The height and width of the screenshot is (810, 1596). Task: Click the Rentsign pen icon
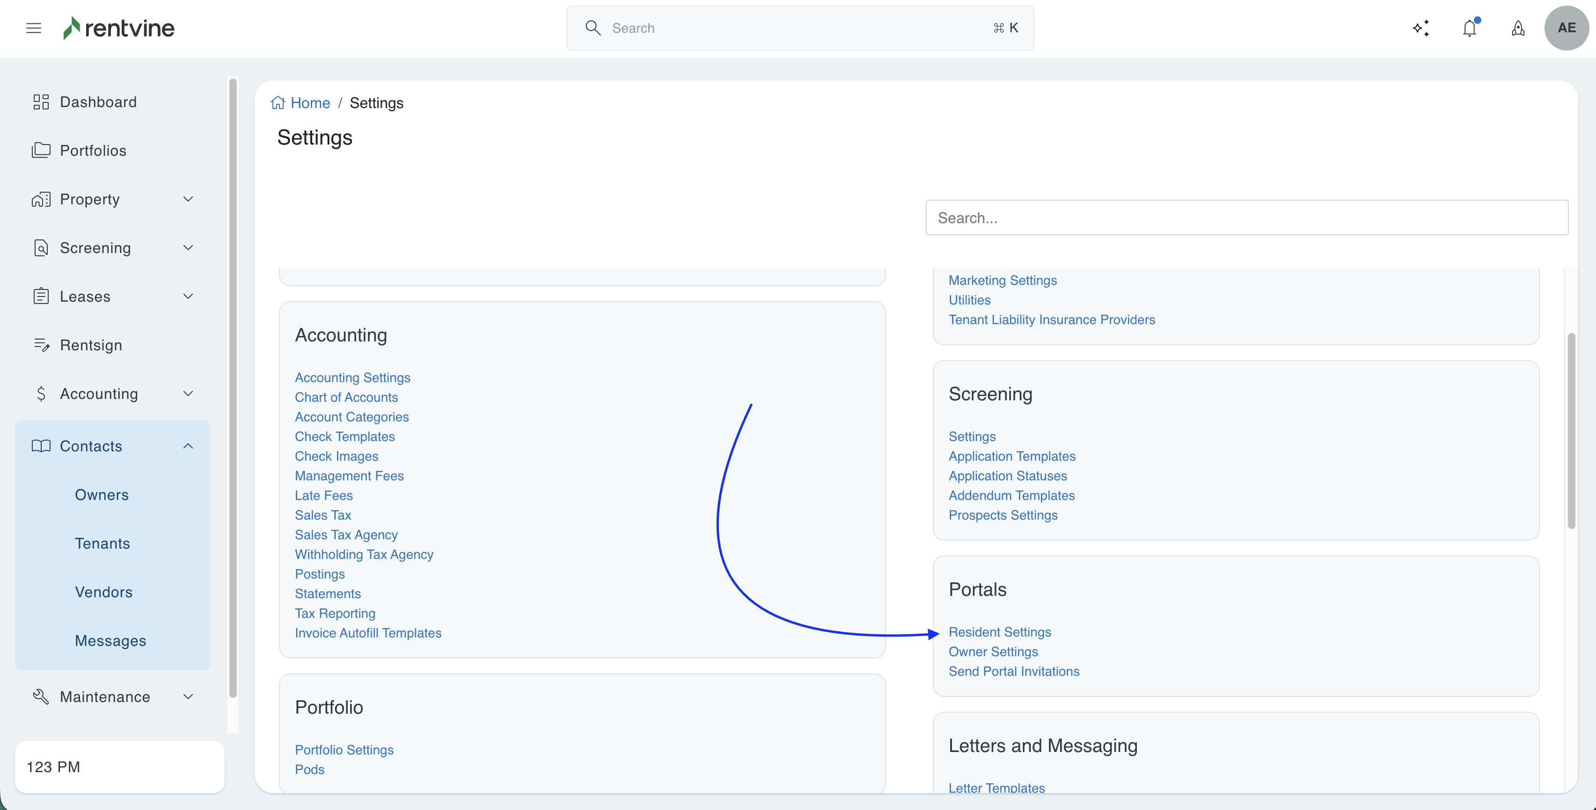(x=41, y=345)
